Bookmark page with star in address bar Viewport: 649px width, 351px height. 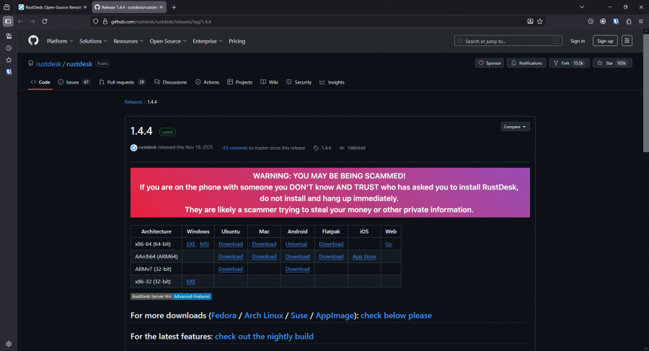(539, 22)
